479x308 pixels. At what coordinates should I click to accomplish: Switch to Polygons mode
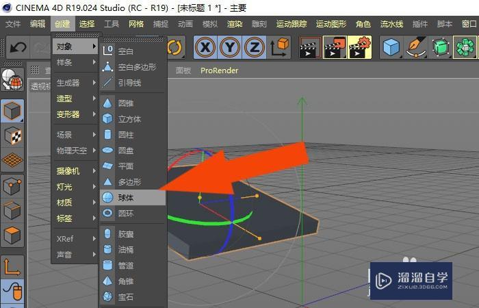12,235
